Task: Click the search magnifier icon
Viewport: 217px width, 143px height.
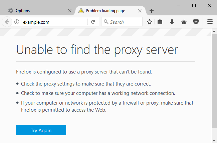Action: click(x=106, y=22)
